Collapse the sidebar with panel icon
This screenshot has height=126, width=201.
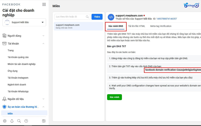tap(44, 121)
